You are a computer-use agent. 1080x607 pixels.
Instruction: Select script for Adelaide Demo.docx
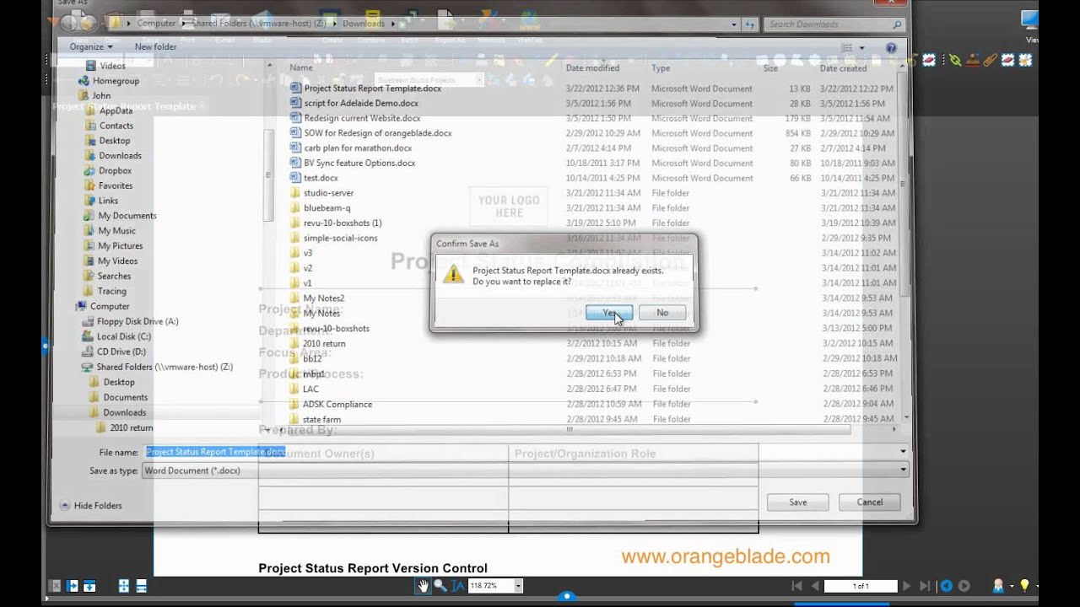pos(361,103)
